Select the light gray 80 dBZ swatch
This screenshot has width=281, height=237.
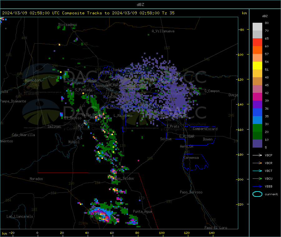257,27
